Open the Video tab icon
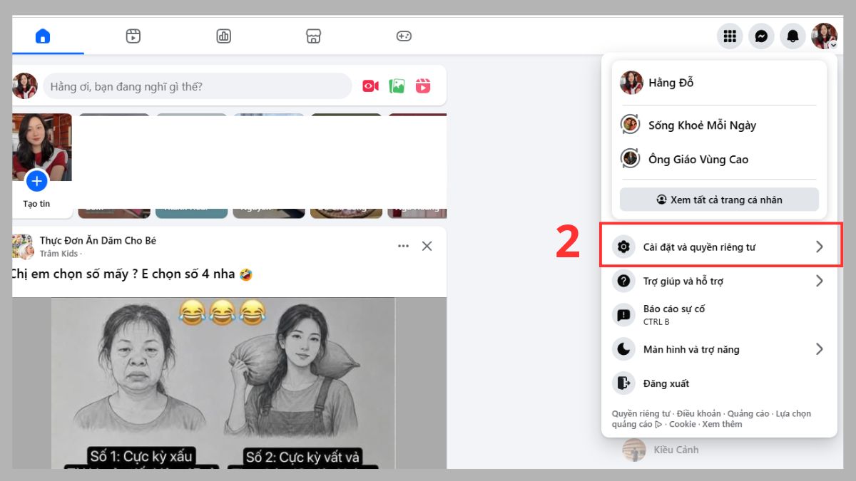This screenshot has height=481, width=856. [x=133, y=36]
